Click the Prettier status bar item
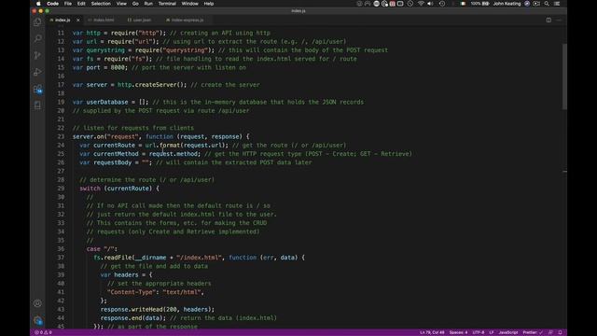 coord(533,332)
